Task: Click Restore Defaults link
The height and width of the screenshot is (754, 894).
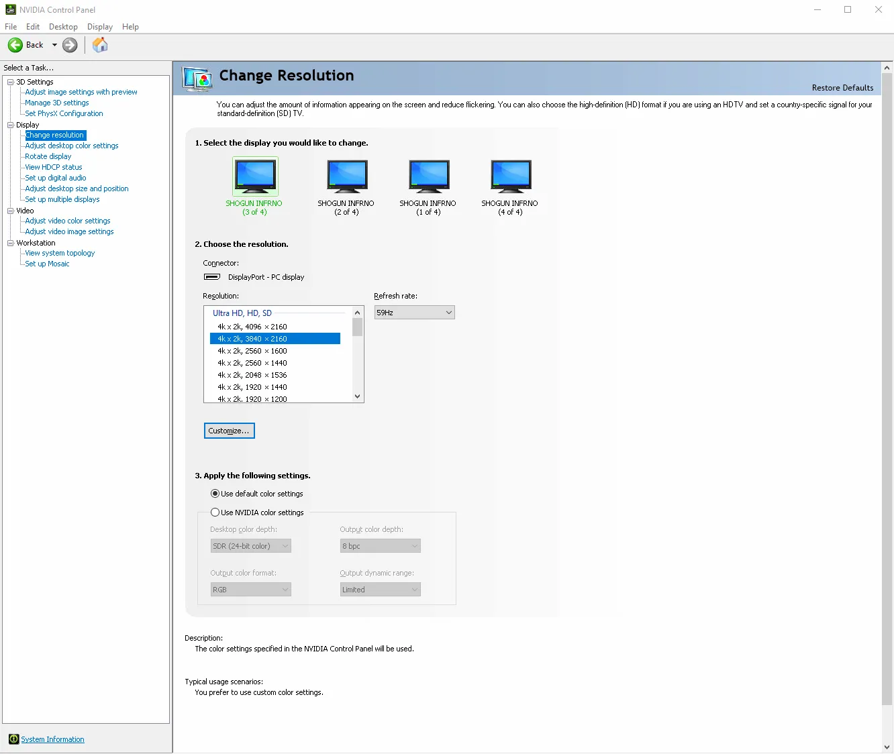Action: (842, 88)
